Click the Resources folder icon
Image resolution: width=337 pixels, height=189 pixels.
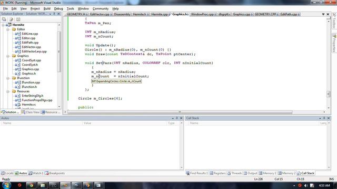[x=14, y=91]
